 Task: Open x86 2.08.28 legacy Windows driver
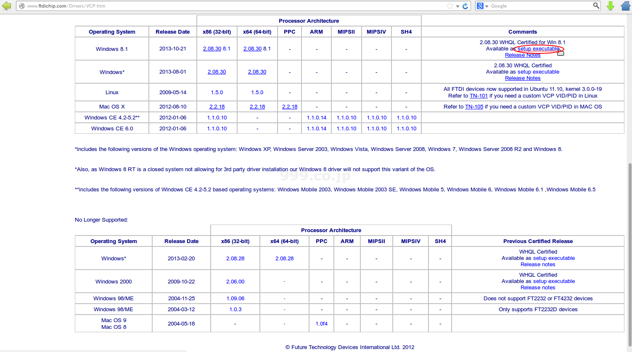click(235, 259)
